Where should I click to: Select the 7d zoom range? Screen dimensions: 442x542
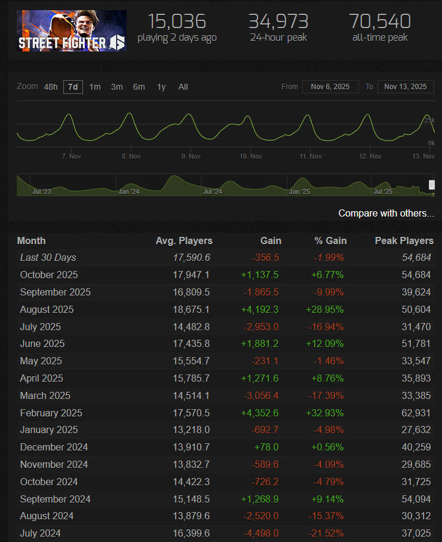coord(73,87)
